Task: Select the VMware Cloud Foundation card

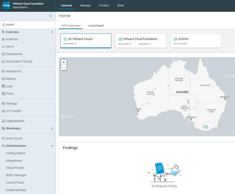Action: coord(141,41)
